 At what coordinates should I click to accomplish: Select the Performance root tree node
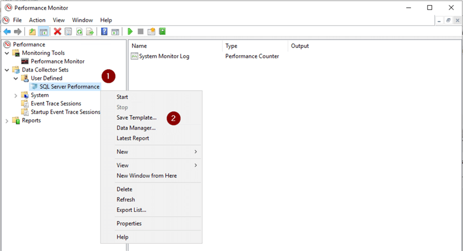coord(29,44)
